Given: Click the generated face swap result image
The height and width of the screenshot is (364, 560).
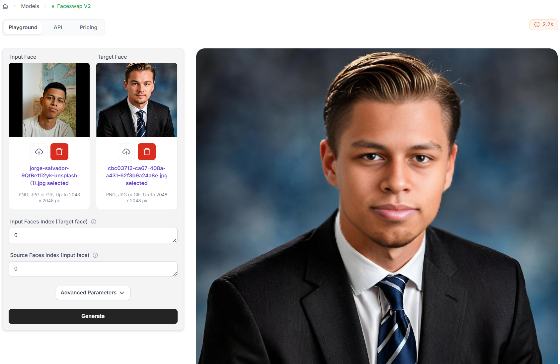Looking at the screenshot, I should (377, 206).
